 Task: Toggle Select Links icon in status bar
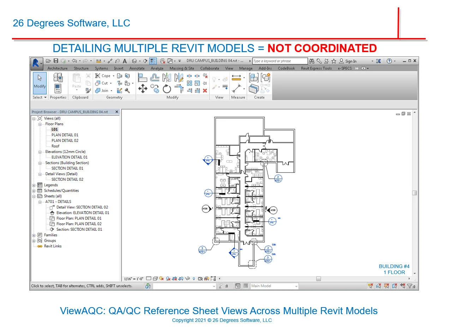[371, 286]
